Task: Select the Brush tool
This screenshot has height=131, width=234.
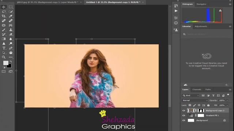Action: (x=4, y=30)
